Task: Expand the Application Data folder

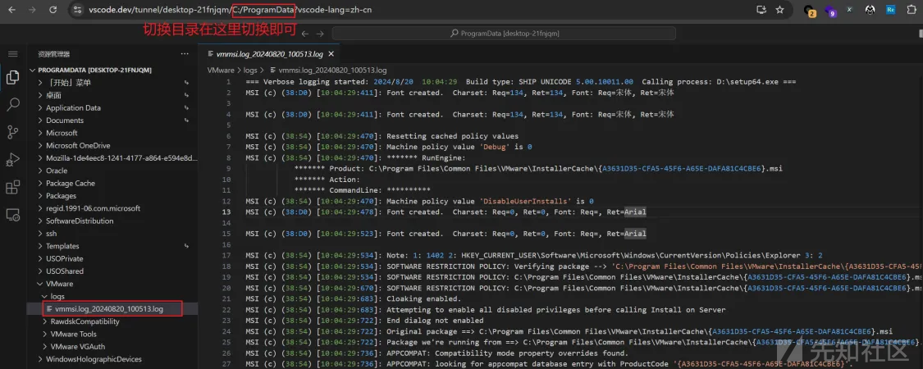Action: 114,107
